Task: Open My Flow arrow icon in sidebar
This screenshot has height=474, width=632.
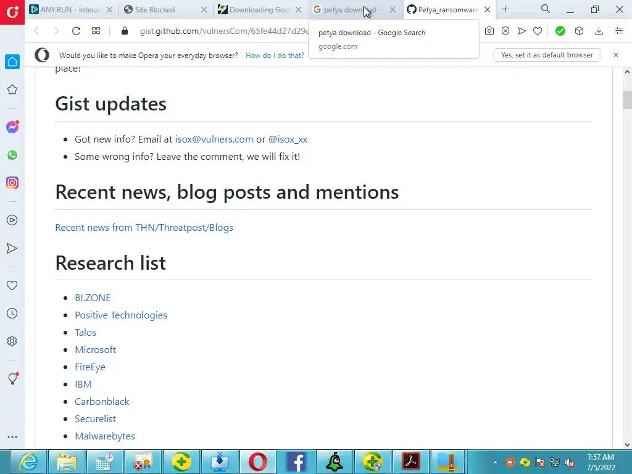Action: pyautogui.click(x=12, y=248)
